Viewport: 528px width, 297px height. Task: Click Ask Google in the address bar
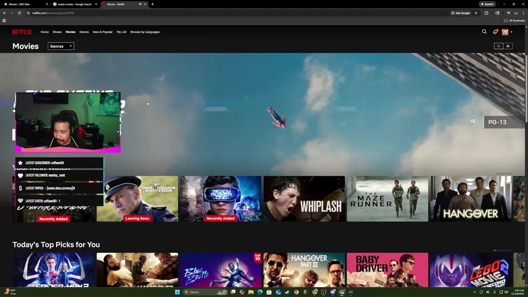[x=460, y=13]
